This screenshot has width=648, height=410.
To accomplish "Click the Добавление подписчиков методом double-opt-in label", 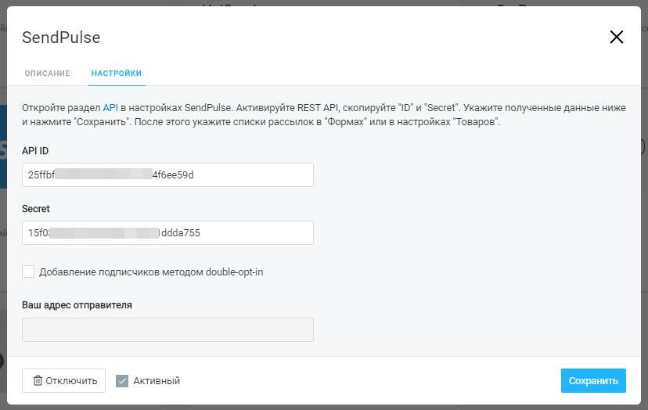I will (x=151, y=272).
